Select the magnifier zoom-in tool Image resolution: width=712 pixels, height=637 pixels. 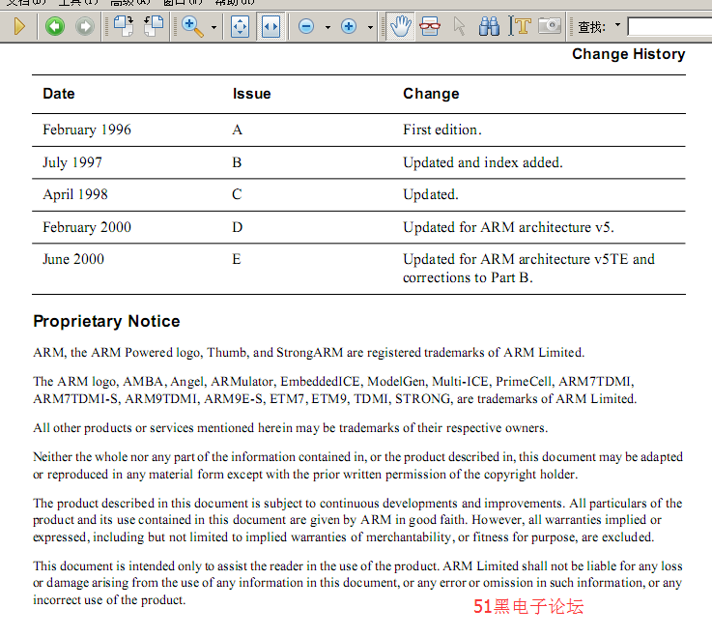click(192, 26)
